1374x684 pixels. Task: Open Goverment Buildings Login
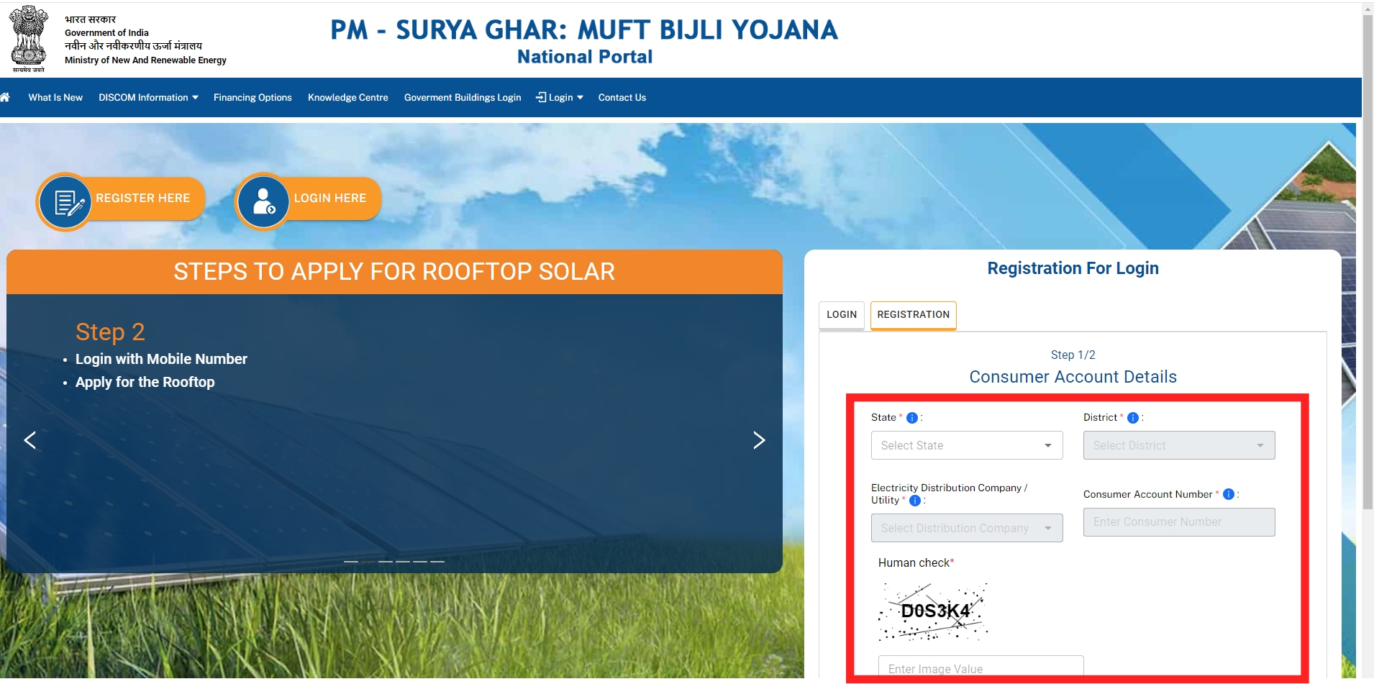463,98
